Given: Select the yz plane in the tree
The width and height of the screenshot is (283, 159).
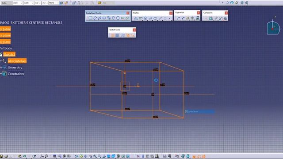Looking at the screenshot, I should (5, 35).
